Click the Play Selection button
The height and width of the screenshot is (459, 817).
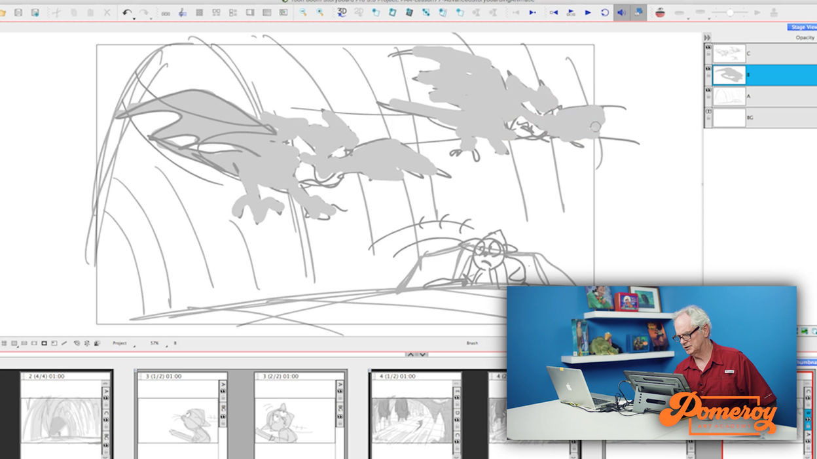pos(571,12)
